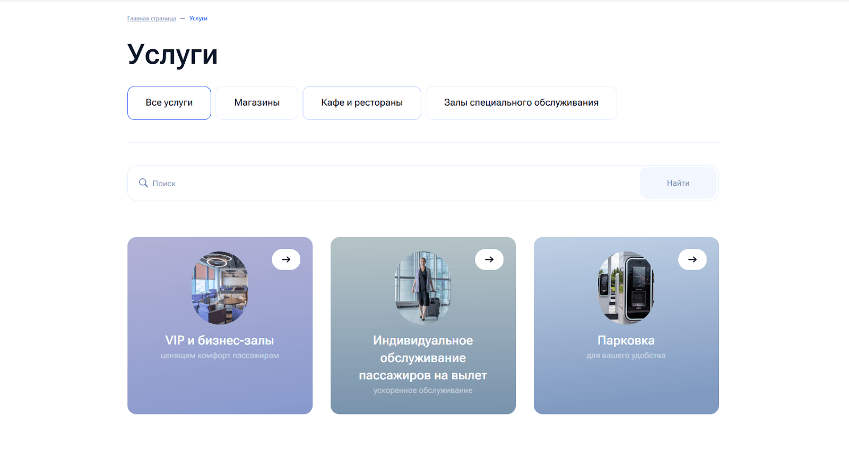The height and width of the screenshot is (476, 849).
Task: Go to Главная страница breadcrumb link
Action: [151, 19]
